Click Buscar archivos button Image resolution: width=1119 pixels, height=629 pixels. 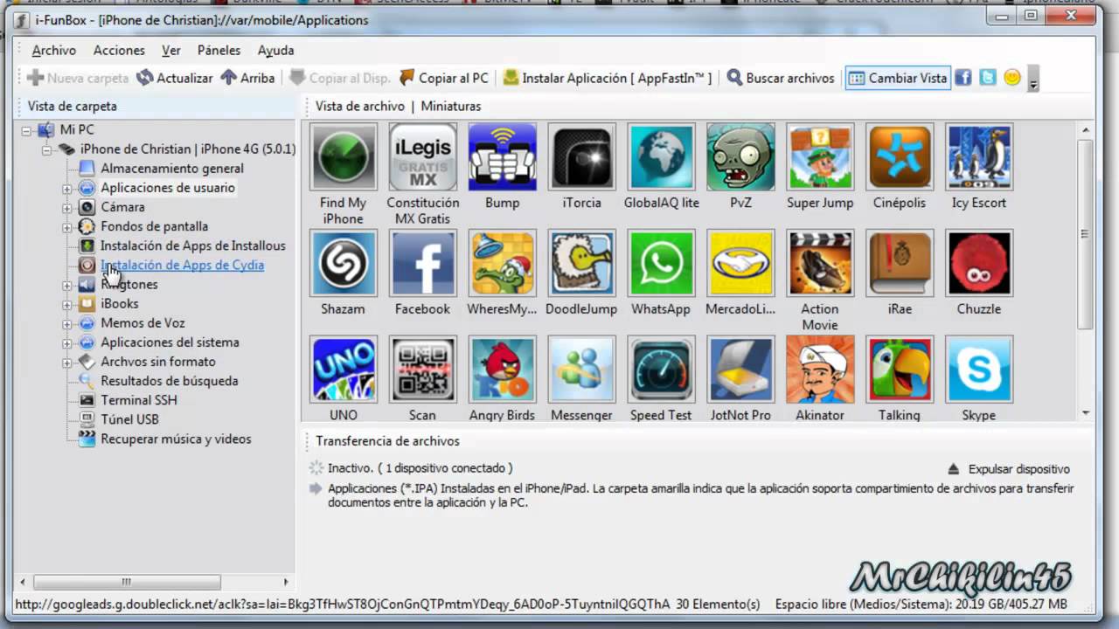781,78
